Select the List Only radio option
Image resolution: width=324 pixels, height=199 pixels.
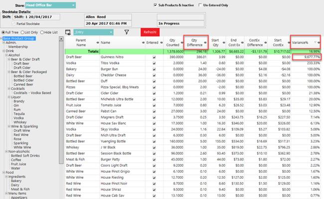pyautogui.click(x=24, y=32)
